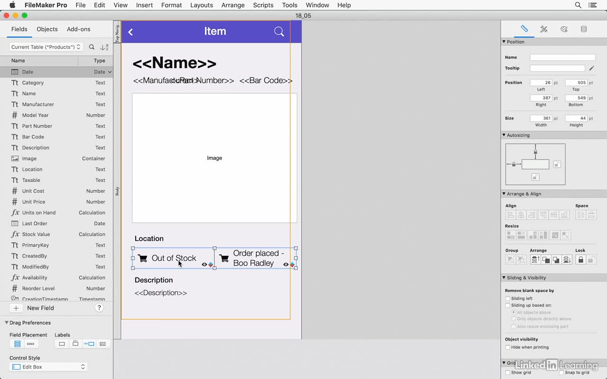Open the Position inspector tab
Viewport: 607px width, 379px height.
[x=524, y=29]
